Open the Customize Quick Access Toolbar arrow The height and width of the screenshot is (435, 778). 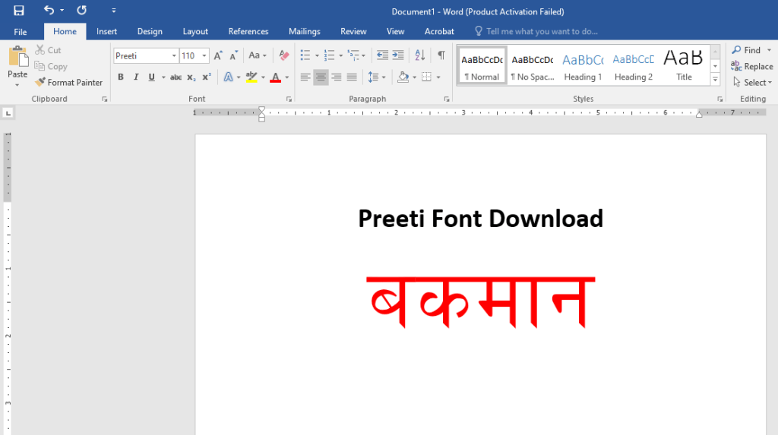(114, 11)
